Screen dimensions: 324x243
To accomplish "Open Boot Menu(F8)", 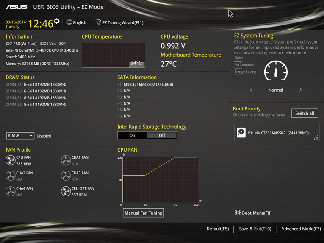I will (257, 213).
